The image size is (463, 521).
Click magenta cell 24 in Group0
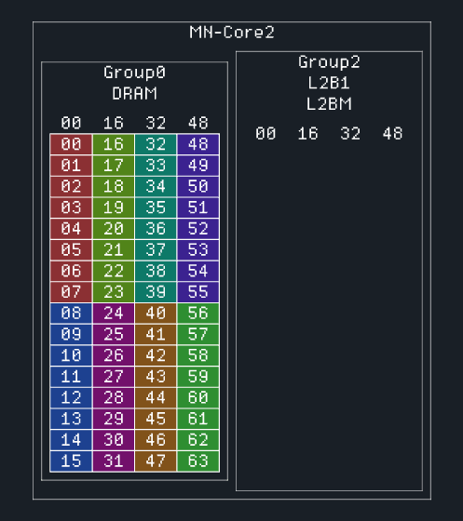(x=114, y=313)
